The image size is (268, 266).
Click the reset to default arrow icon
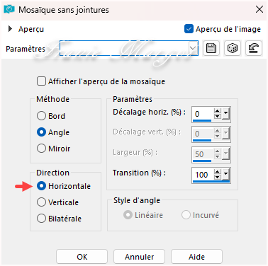click(x=254, y=48)
